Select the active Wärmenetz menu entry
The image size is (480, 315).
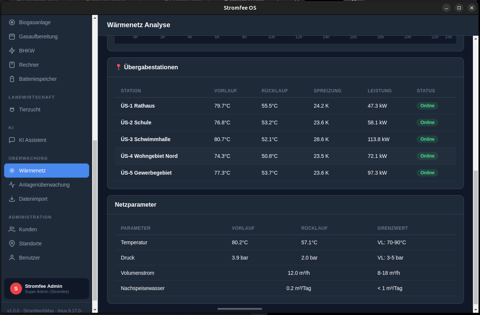[x=47, y=171]
